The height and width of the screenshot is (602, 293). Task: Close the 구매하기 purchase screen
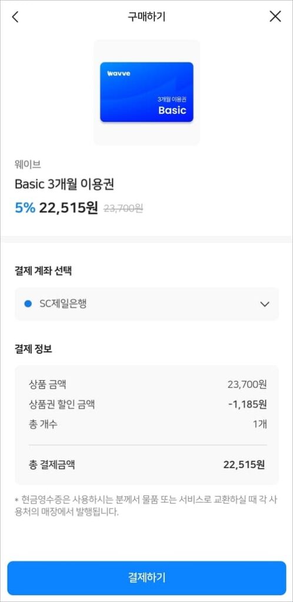coord(275,16)
